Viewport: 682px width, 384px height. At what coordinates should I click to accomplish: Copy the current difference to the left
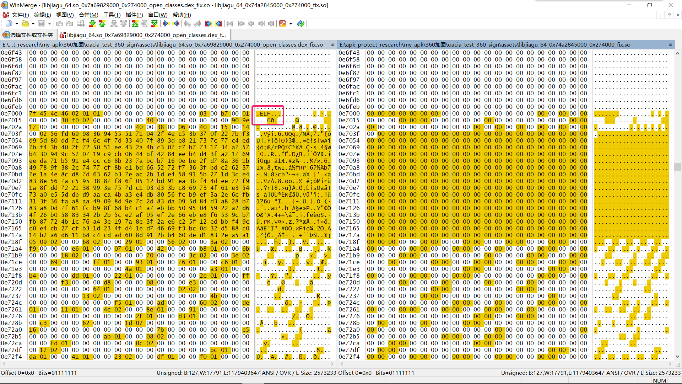tap(176, 24)
